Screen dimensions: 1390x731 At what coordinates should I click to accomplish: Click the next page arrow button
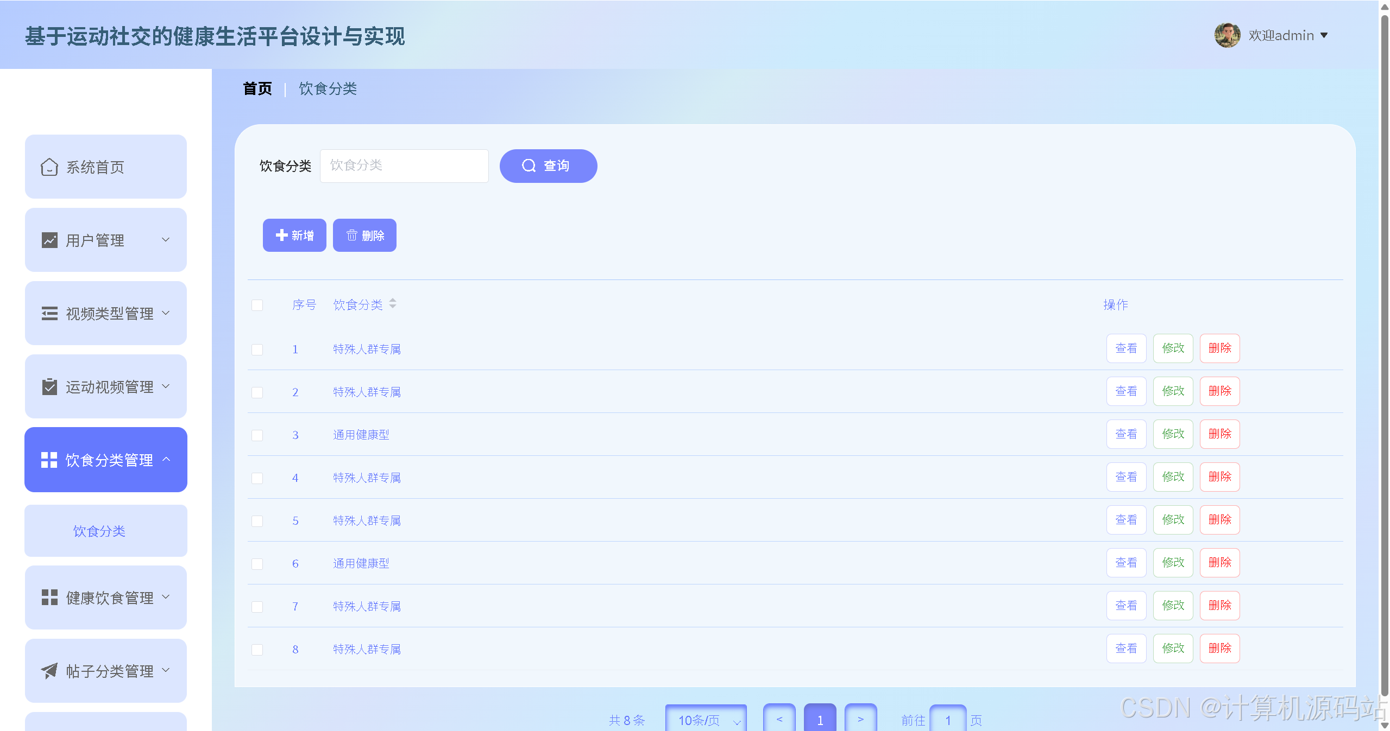click(x=861, y=719)
